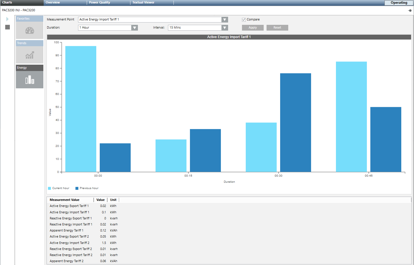Expand the Measurement Point dropdown
Screen dimensions: 414x265
point(225,20)
